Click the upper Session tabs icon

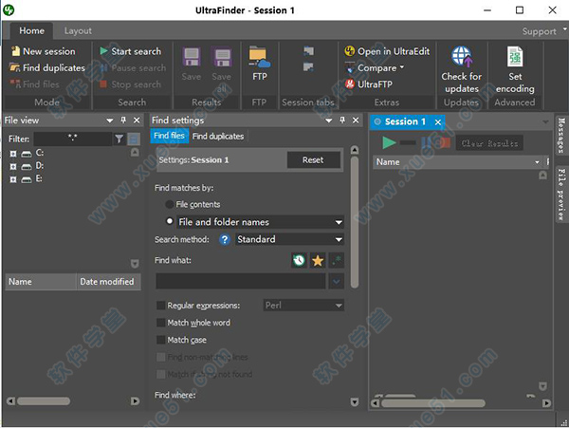pos(309,51)
